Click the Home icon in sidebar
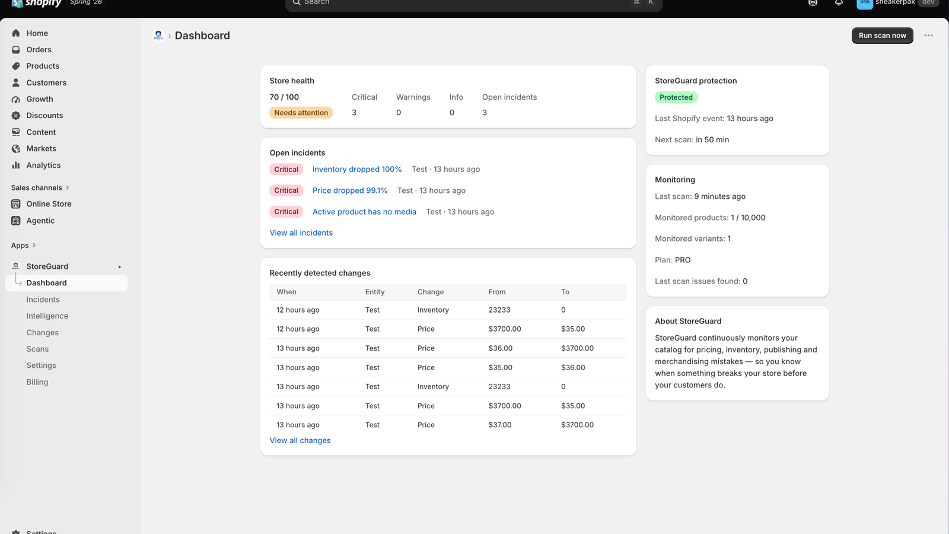Screen dimensions: 949x534 pyautogui.click(x=16, y=33)
